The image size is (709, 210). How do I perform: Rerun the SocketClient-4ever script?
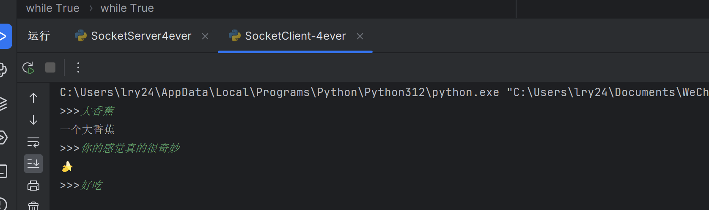28,68
